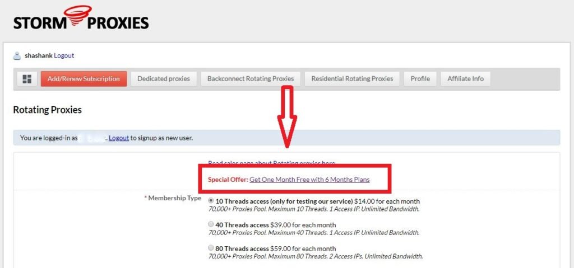This screenshot has width=574, height=268.
Task: Click the Add/Renew Subscription button
Action: tap(84, 78)
